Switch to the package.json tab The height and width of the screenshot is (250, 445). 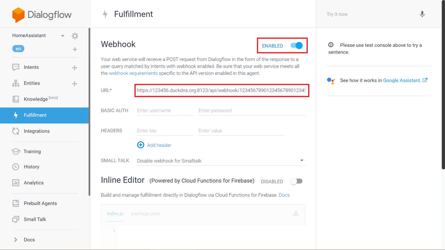click(146, 214)
